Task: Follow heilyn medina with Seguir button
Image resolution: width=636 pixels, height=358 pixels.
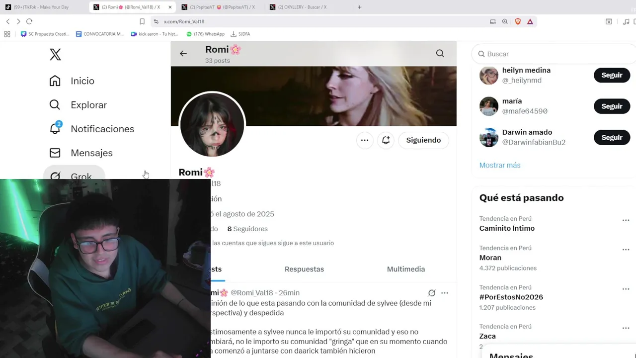Action: (612, 75)
